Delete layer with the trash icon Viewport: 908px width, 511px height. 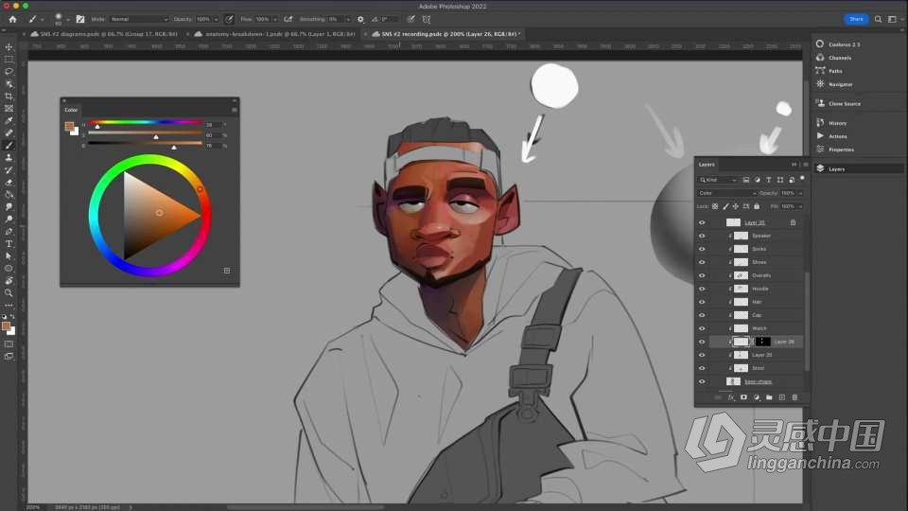tap(794, 397)
